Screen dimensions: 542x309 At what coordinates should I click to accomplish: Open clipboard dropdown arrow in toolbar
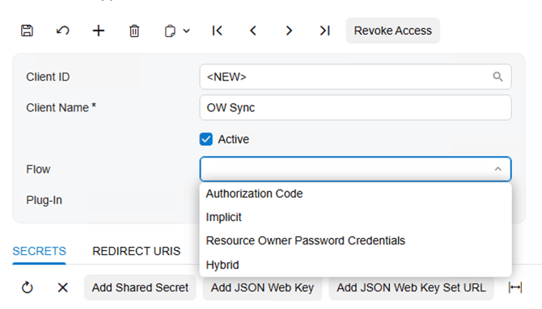186,31
